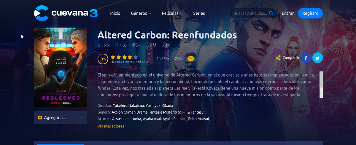Open director Yoshiyuki Okada's page
The image size is (356, 145).
click(159, 106)
